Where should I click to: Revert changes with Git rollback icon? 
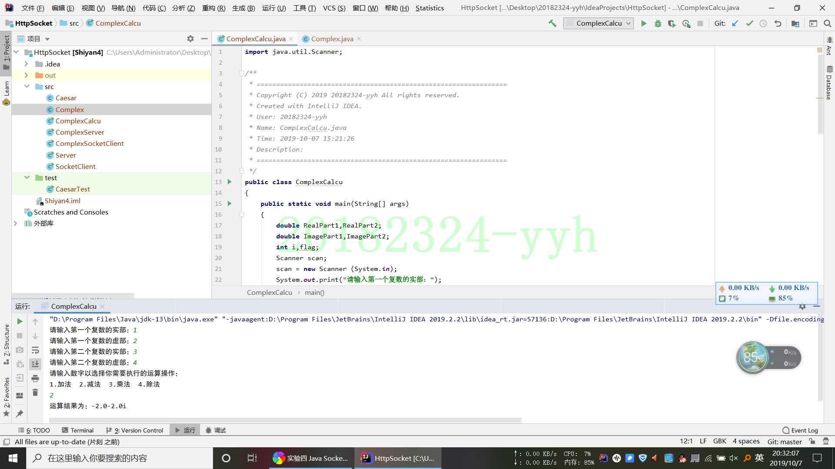(x=778, y=23)
